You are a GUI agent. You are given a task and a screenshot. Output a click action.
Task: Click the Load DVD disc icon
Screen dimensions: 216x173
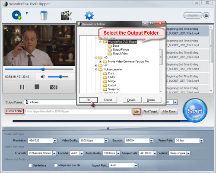coord(16,15)
